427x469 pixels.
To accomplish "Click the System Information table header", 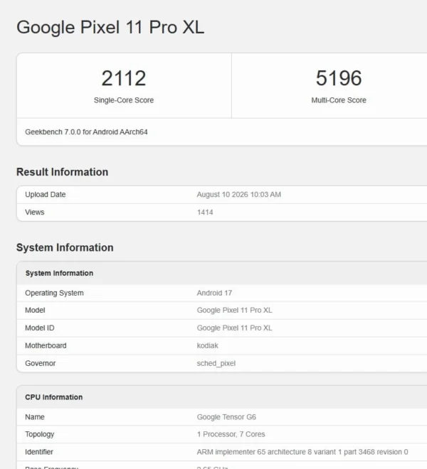I will pyautogui.click(x=59, y=273).
